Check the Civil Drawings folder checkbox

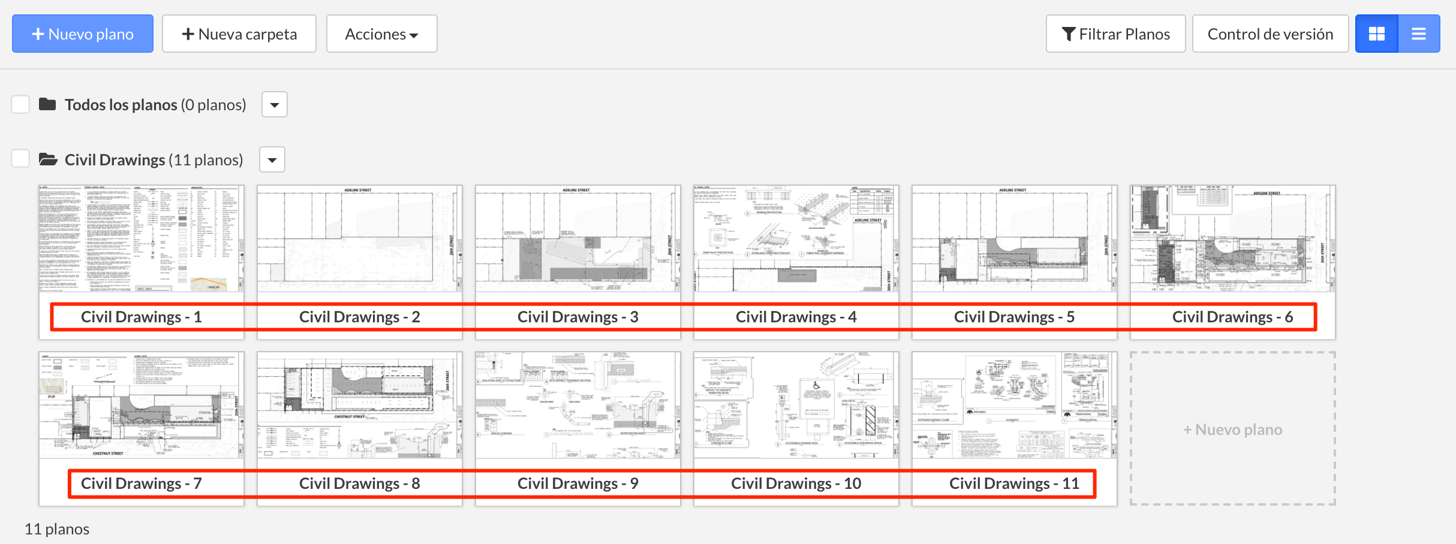point(20,159)
